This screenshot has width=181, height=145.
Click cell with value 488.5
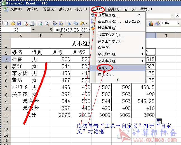144,87
